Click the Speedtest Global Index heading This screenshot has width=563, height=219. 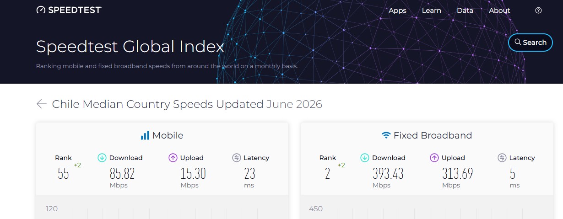(130, 47)
